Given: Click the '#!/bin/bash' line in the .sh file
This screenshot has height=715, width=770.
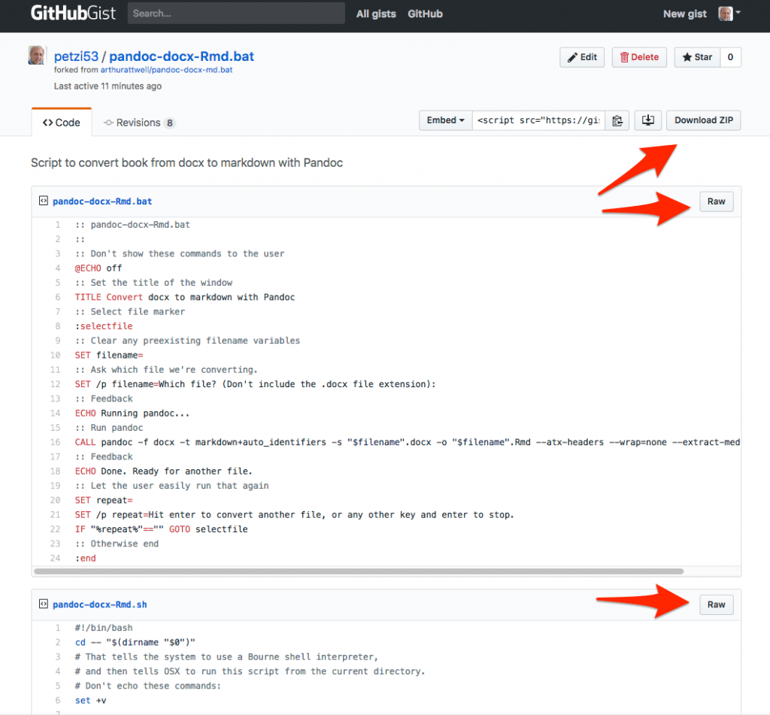Looking at the screenshot, I should click(x=104, y=628).
